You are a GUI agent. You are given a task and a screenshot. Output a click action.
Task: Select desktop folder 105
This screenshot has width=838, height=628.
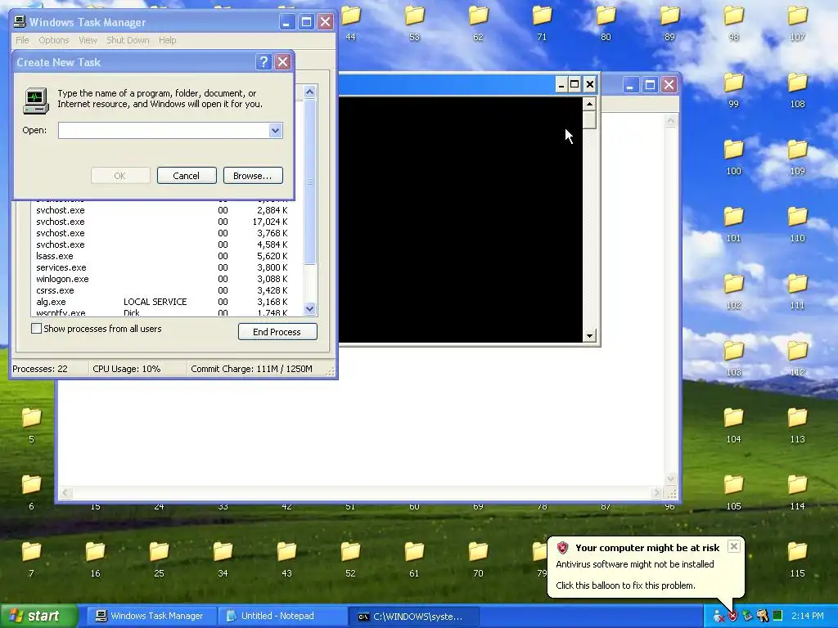734,493
